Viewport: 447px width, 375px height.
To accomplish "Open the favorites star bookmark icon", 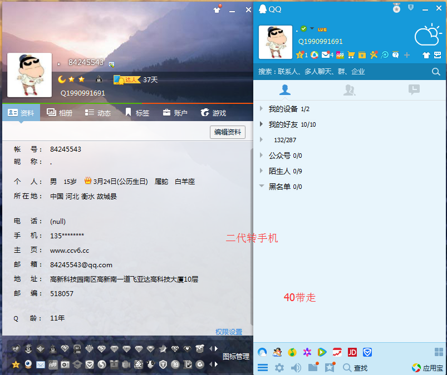I will [x=330, y=367].
